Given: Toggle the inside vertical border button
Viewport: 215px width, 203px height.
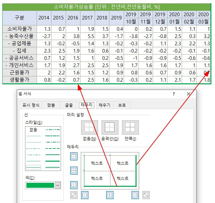Looking at the screenshot, I should 110,195.
